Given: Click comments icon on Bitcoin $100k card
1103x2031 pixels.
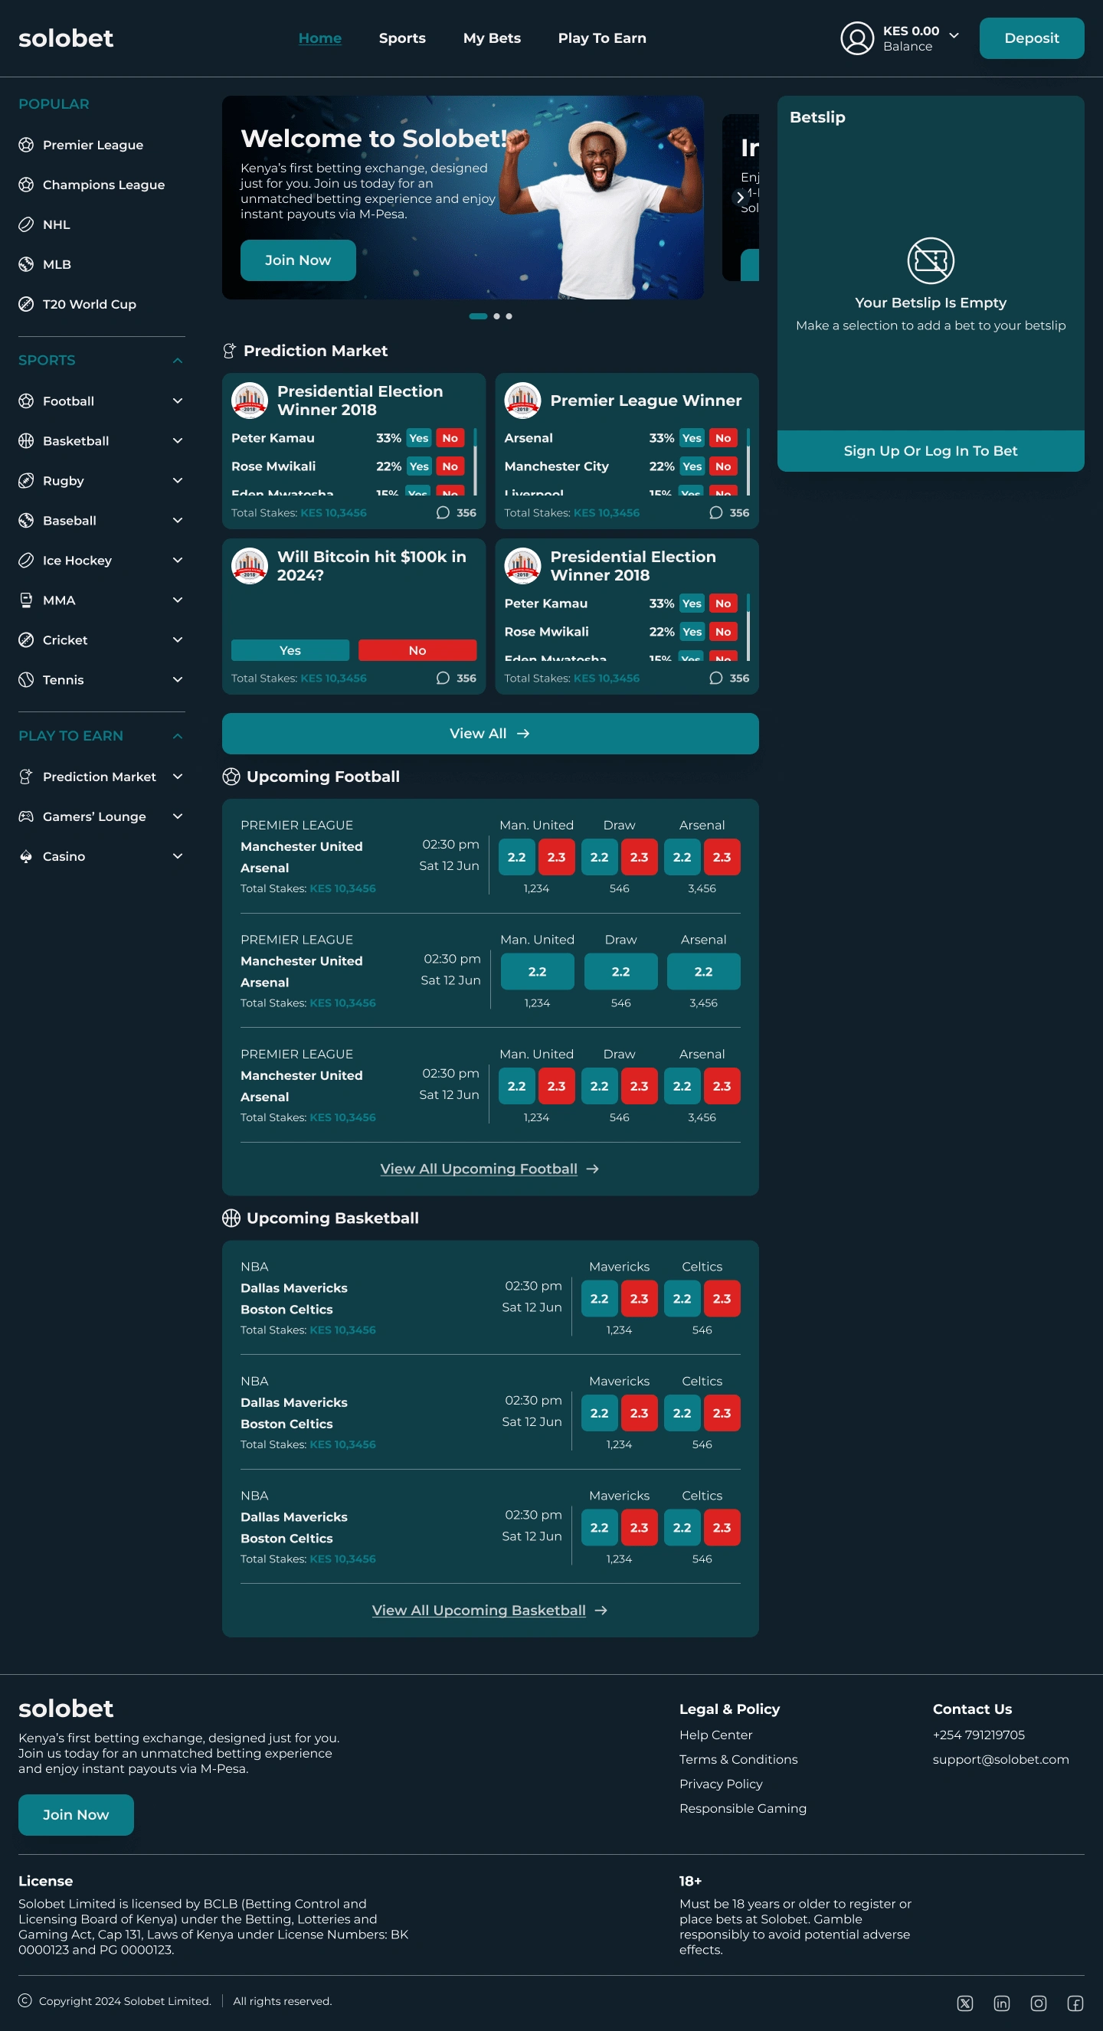Looking at the screenshot, I should (x=443, y=678).
